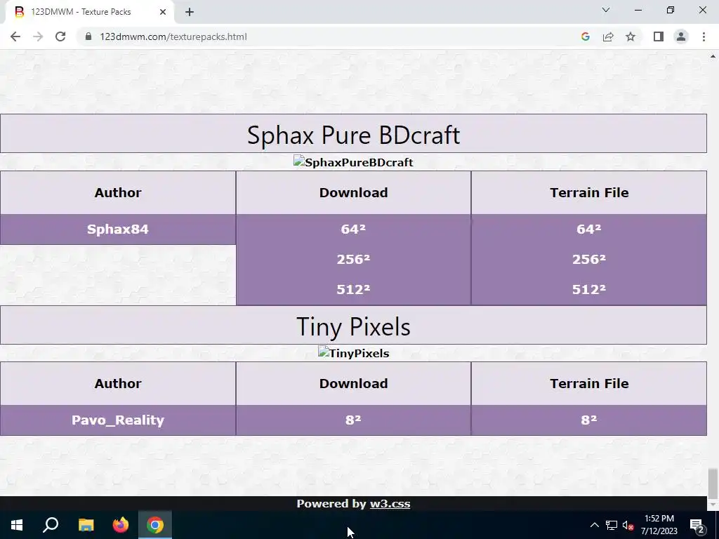Open Sphax 512² terrain file
Viewport: 719px width, 539px height.
589,289
